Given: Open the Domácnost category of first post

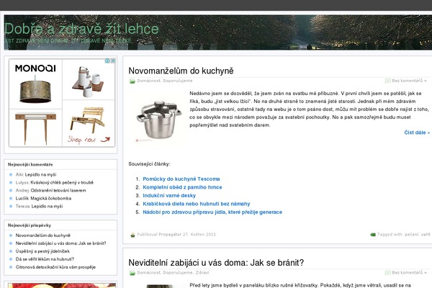Looking at the screenshot, I should coord(148,81).
